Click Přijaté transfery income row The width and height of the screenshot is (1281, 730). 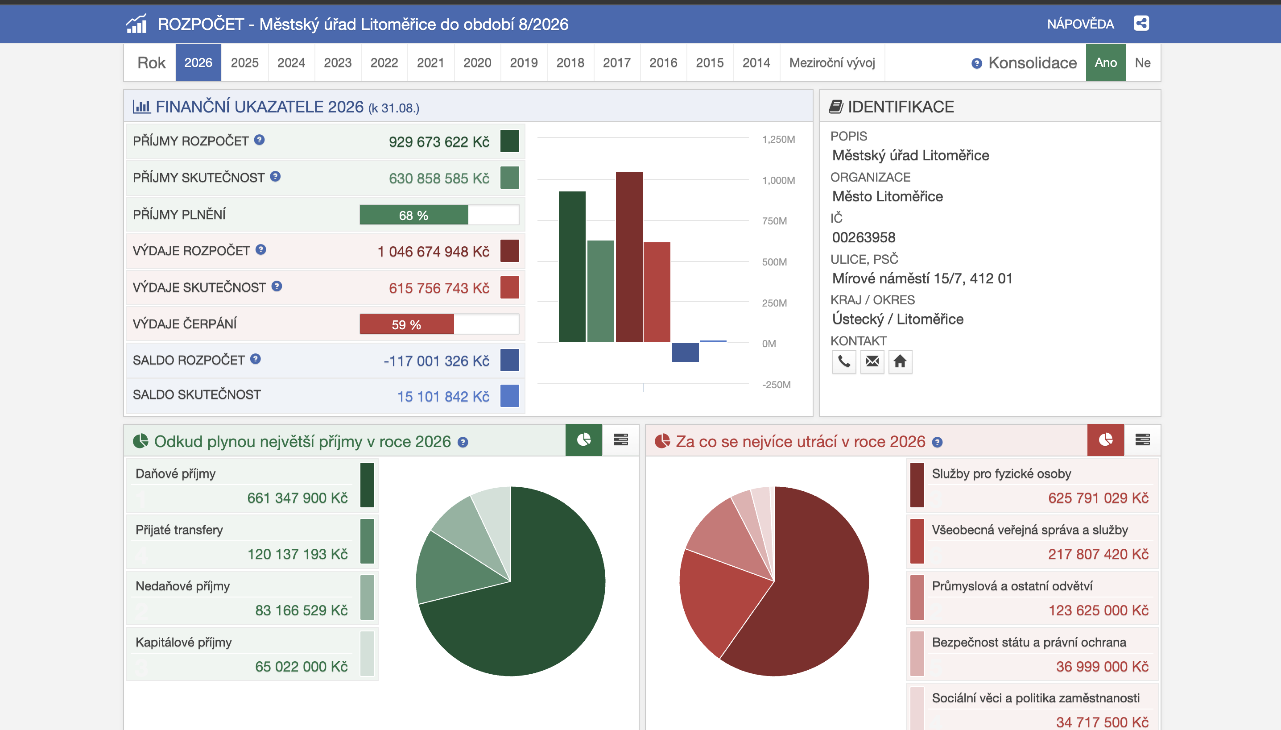coord(252,542)
